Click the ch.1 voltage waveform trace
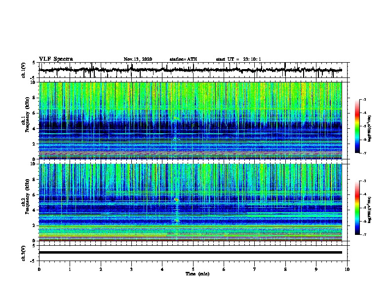The height and width of the screenshot is (302, 391). click(x=190, y=70)
